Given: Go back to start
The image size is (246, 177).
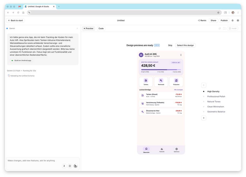Looking at the screenshot, I should (15, 20).
